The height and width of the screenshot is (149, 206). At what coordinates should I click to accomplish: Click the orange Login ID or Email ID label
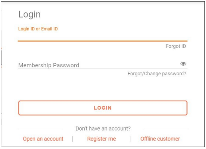(38, 29)
